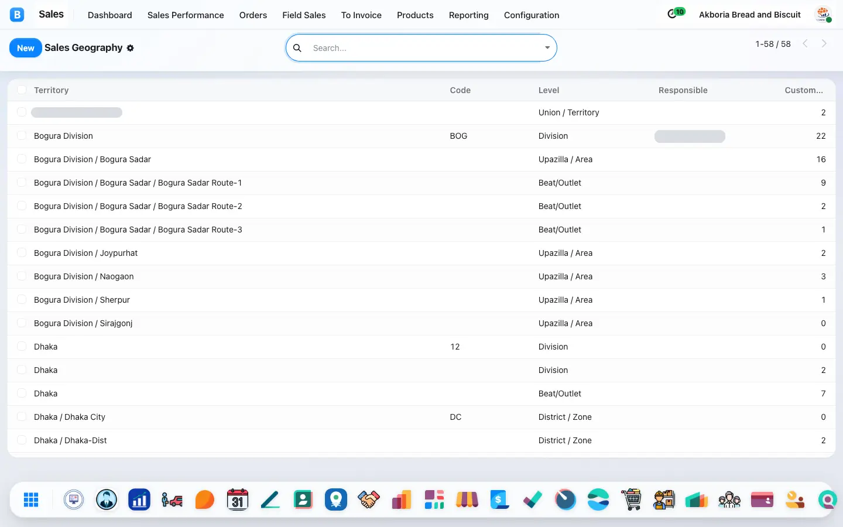
Task: Go to previous page with left chevron
Action: 806,43
